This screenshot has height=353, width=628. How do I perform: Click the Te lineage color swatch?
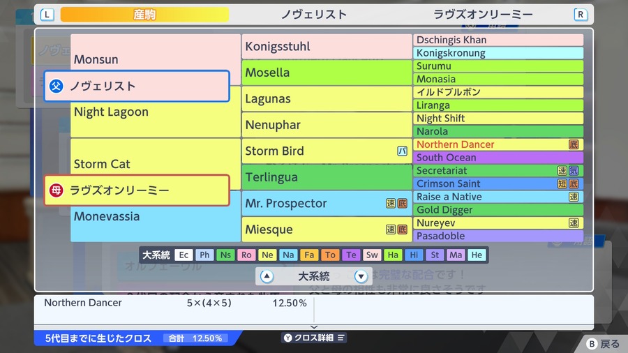[x=351, y=255]
